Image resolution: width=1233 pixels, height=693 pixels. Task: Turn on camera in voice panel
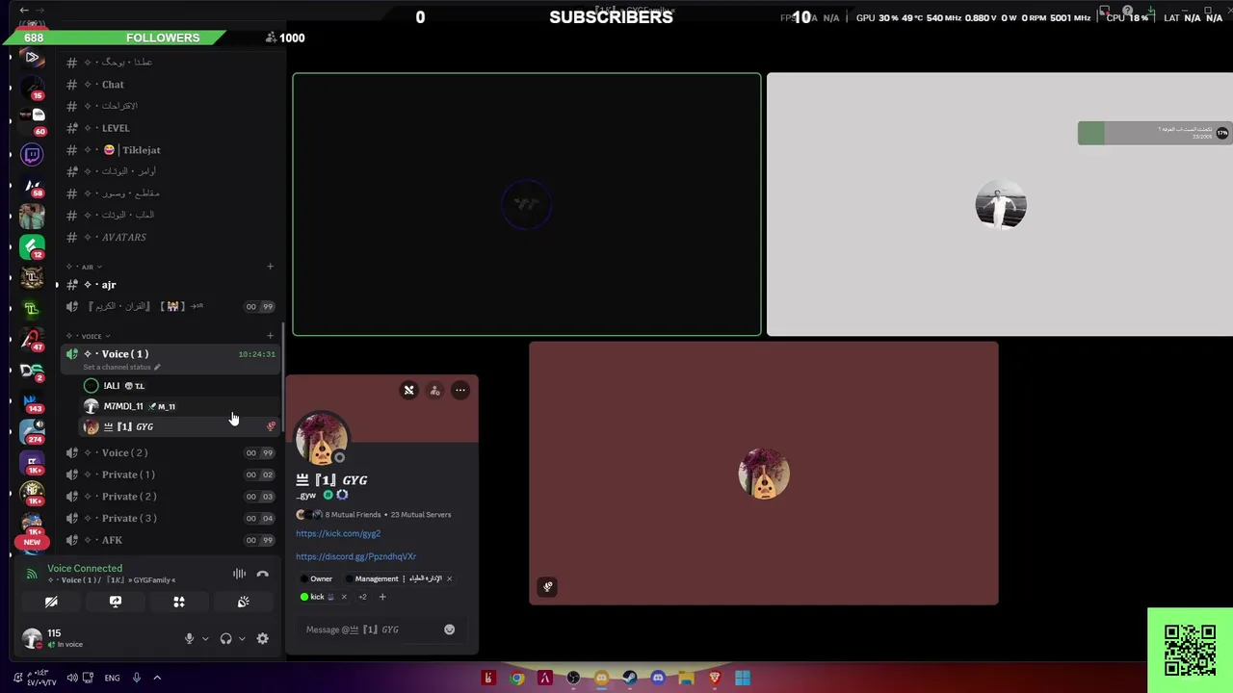pos(51,602)
